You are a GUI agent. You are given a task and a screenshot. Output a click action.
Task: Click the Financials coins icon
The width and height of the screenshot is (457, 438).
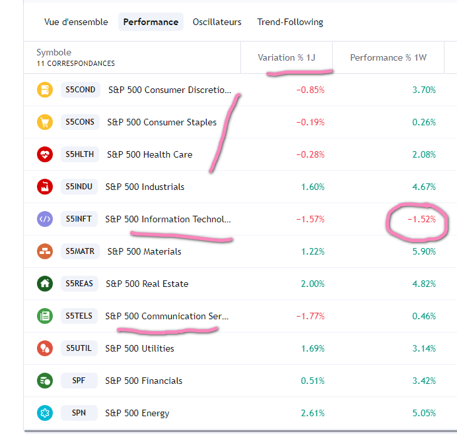click(x=45, y=381)
